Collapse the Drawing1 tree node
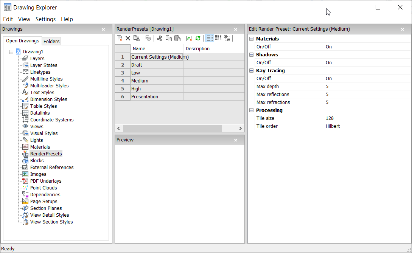 (11, 52)
